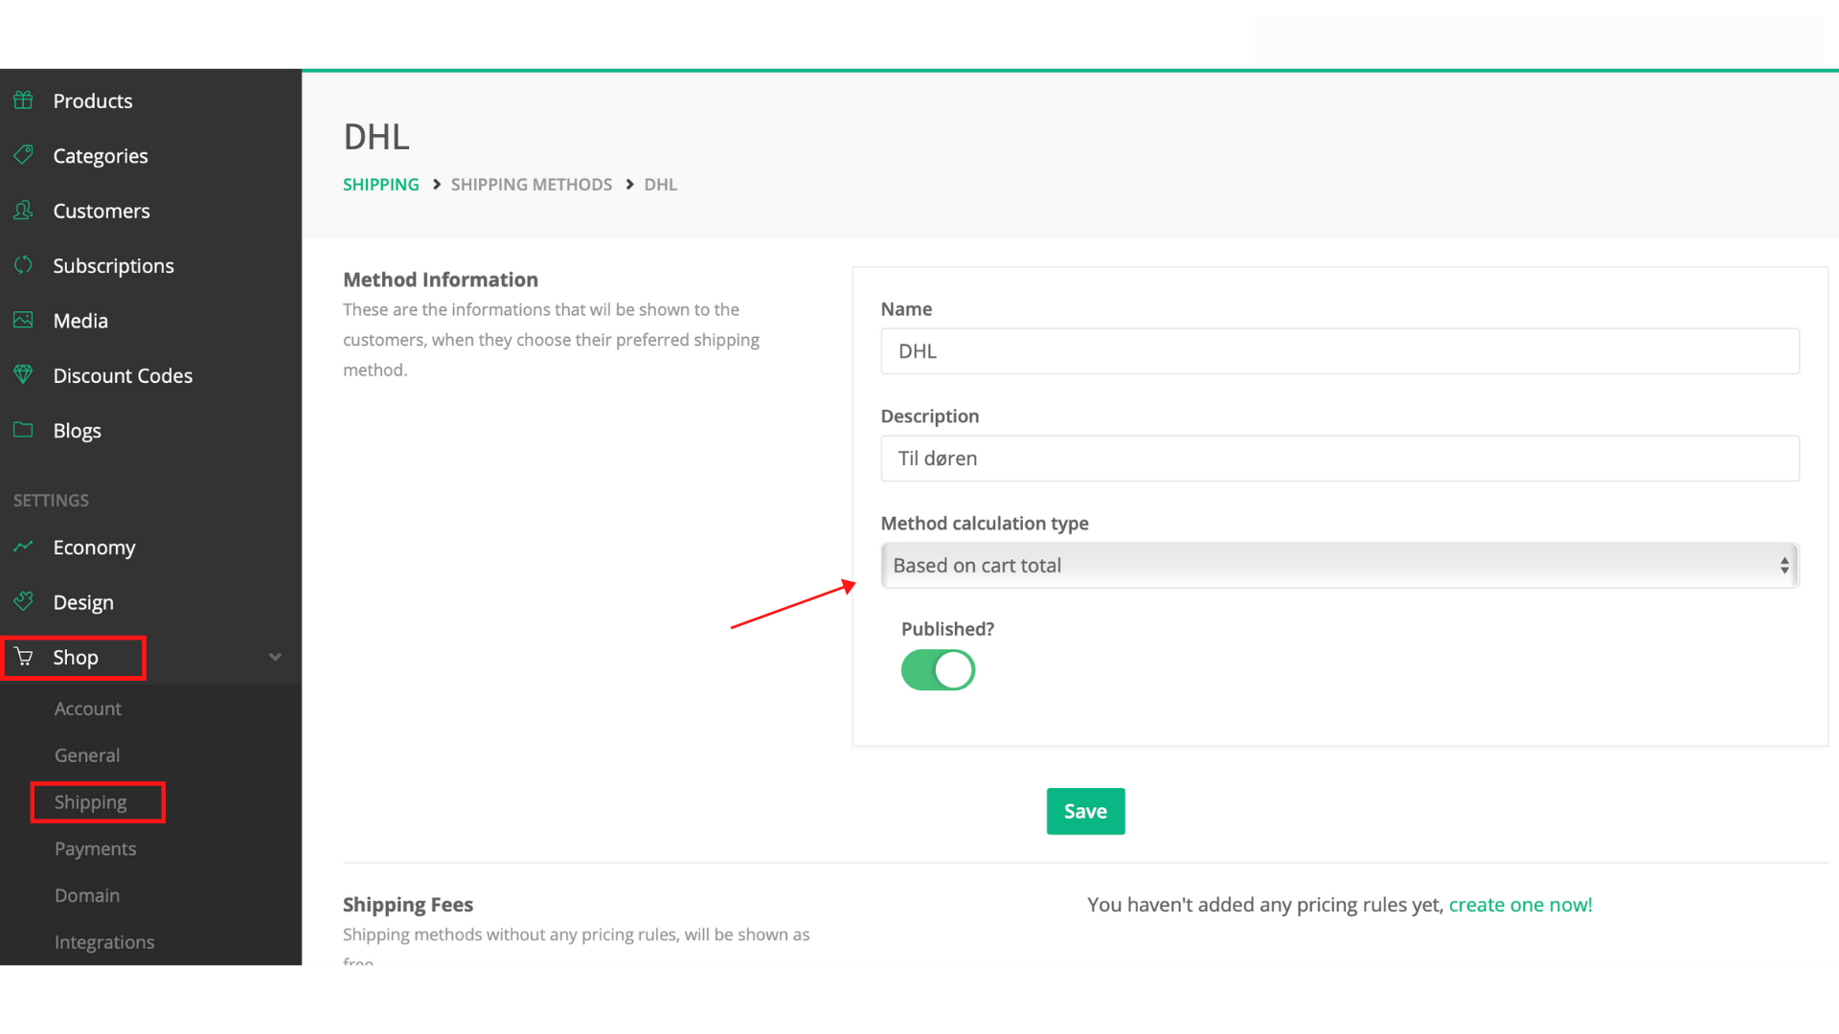Click the Categories tag icon
Screen dimensions: 1839x1034
[23, 154]
